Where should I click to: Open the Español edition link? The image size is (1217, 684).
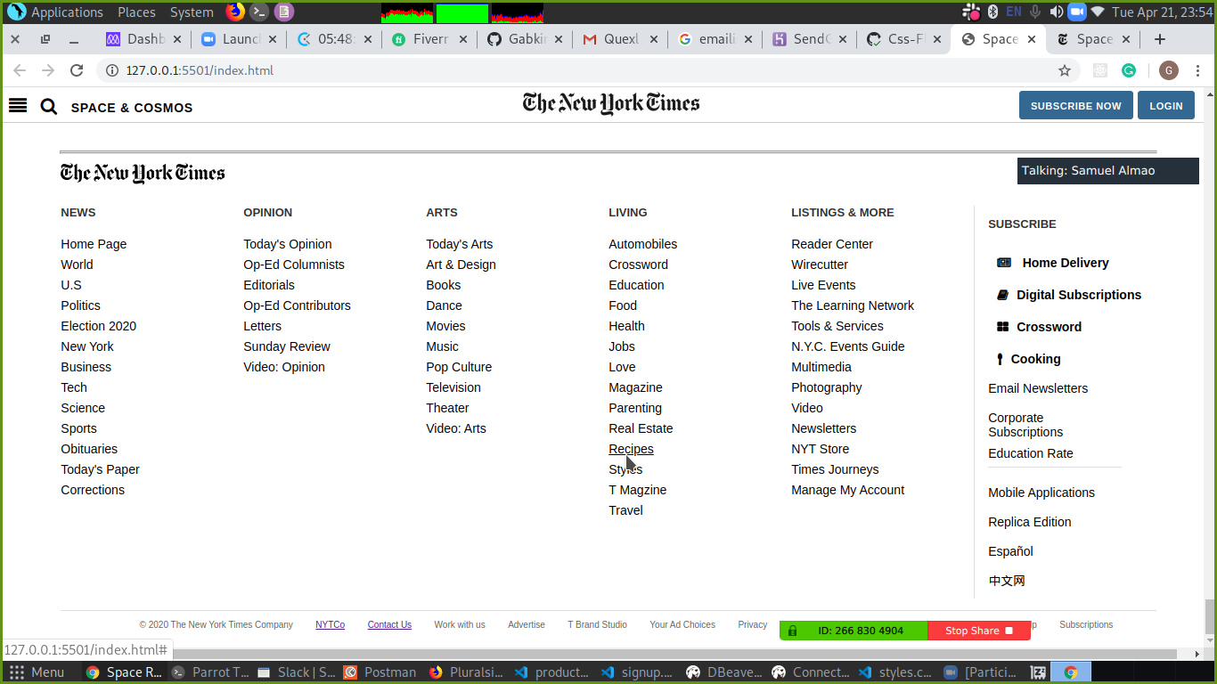tap(1010, 551)
